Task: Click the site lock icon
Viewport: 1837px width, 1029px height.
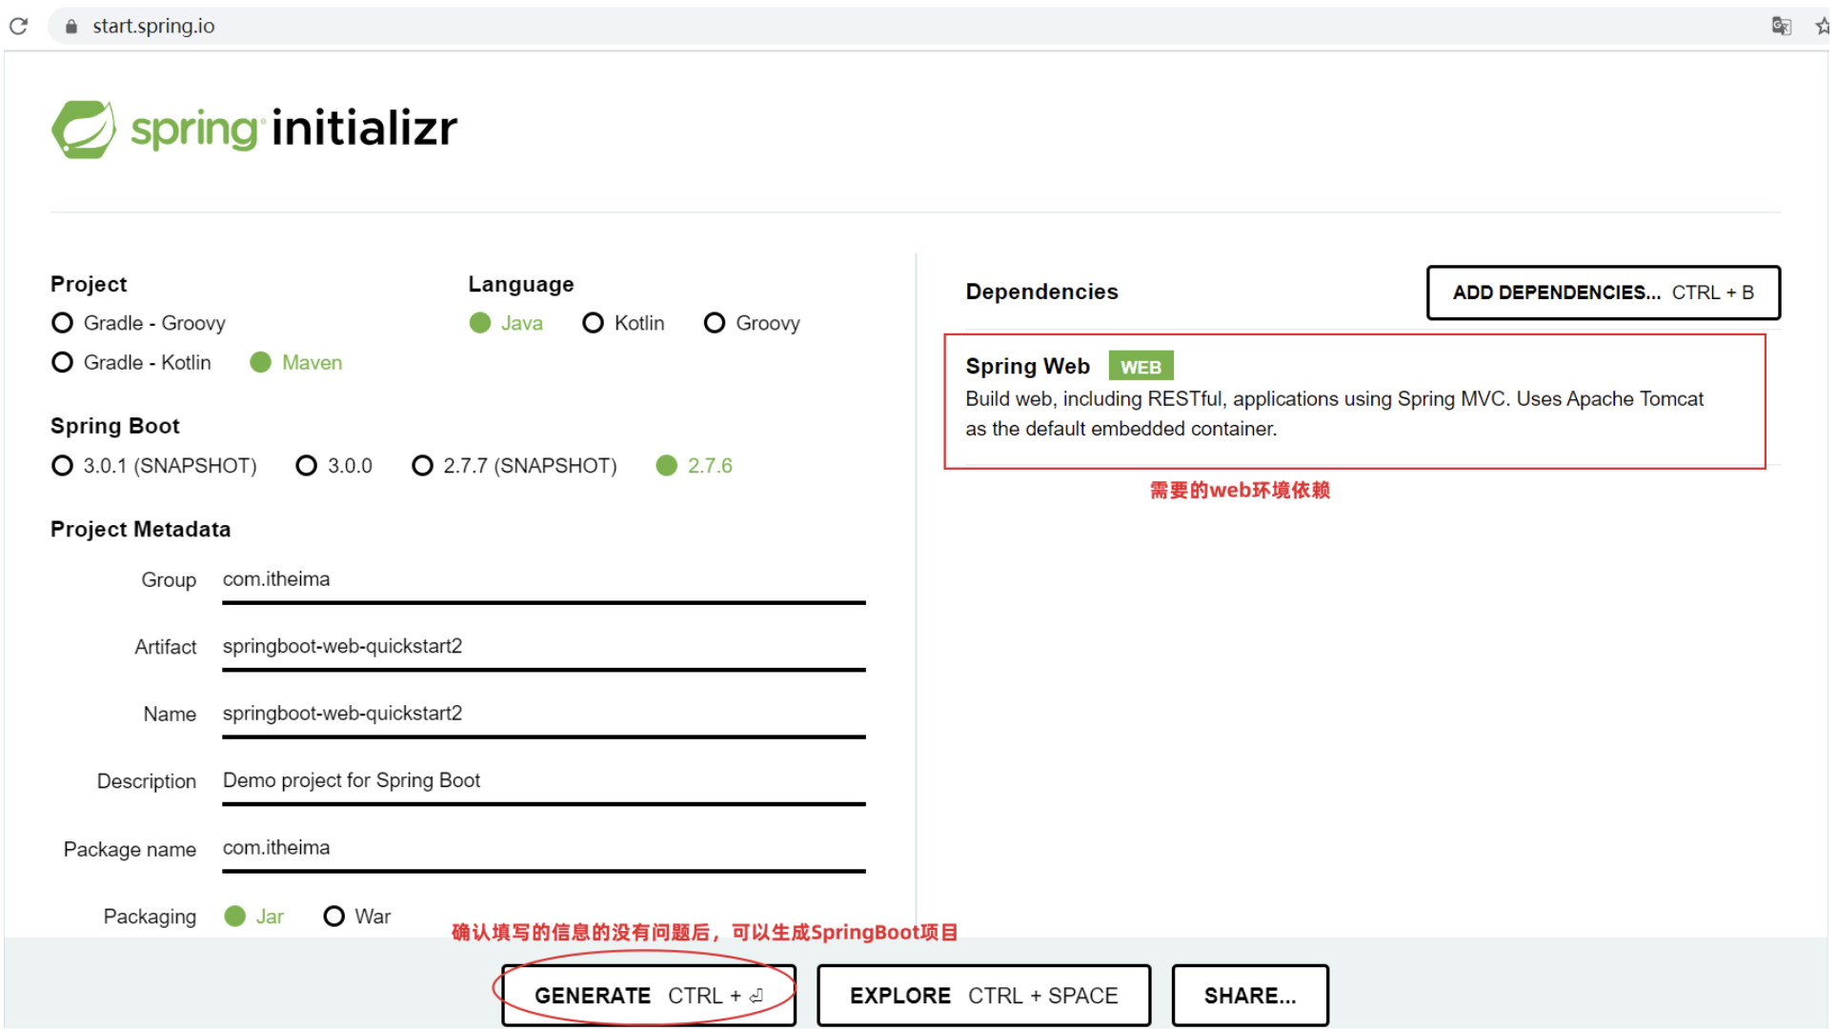Action: point(71,27)
